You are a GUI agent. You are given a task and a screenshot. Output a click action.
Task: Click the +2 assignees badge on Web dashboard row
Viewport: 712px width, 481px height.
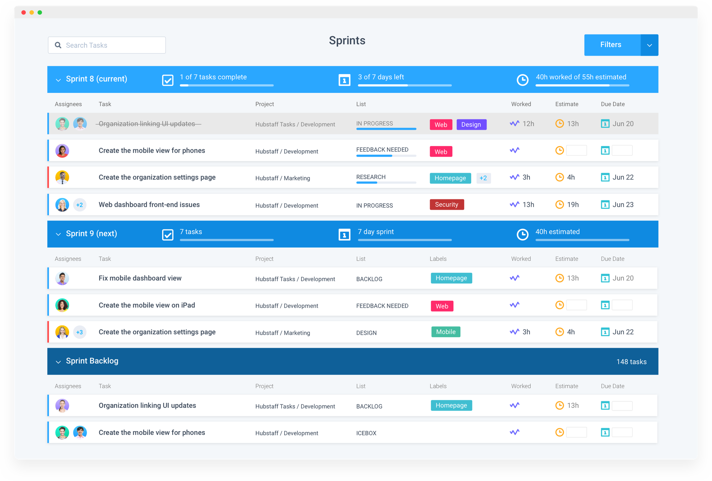click(79, 205)
